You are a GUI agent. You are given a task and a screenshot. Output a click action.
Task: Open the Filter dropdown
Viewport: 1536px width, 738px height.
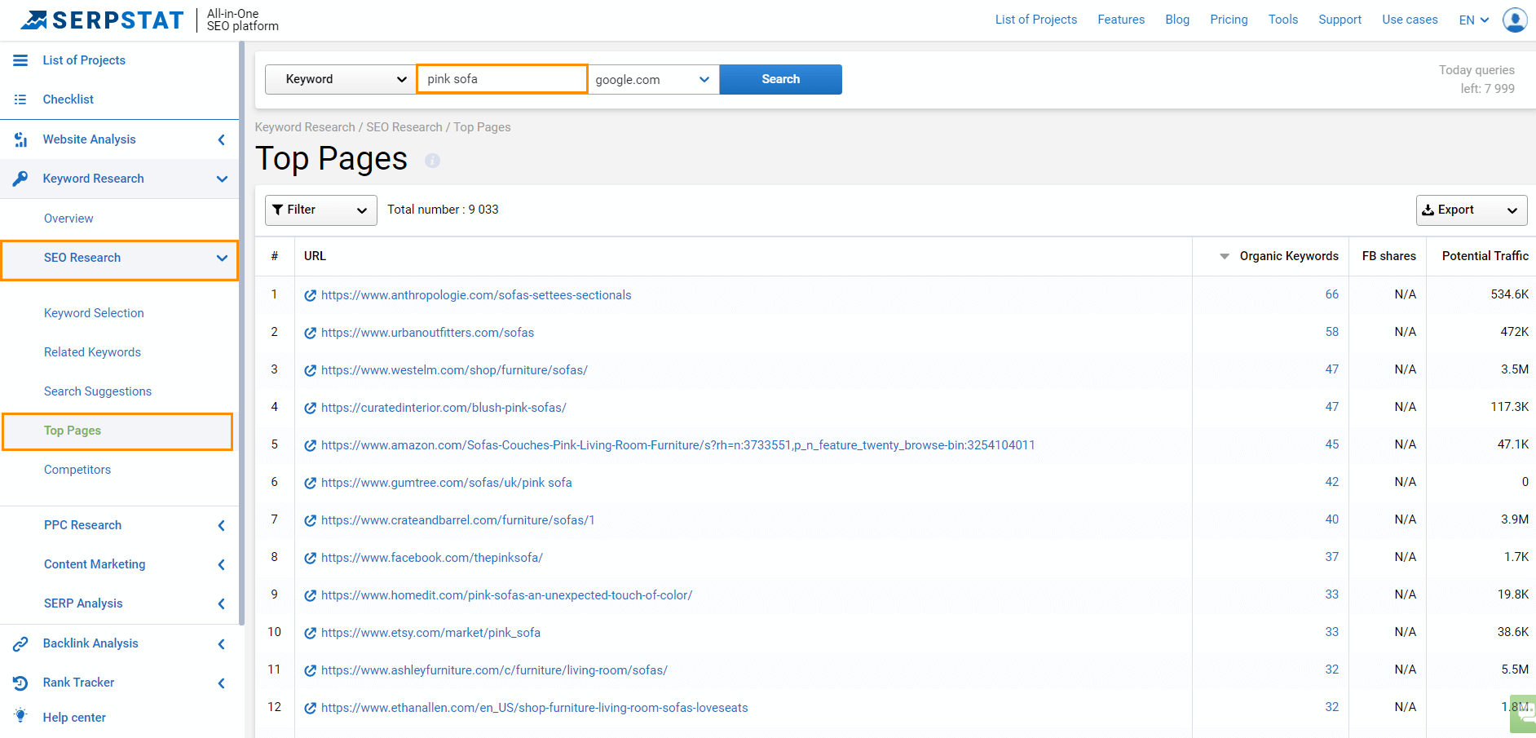tap(321, 210)
